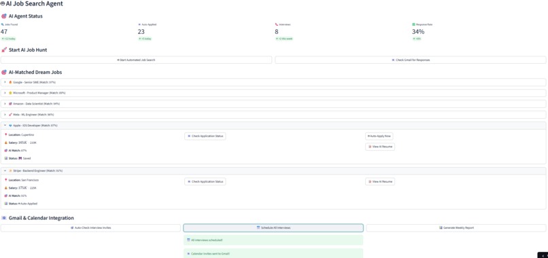Click the Apple salary line starting 165K
548x258 pixels.
[22, 143]
